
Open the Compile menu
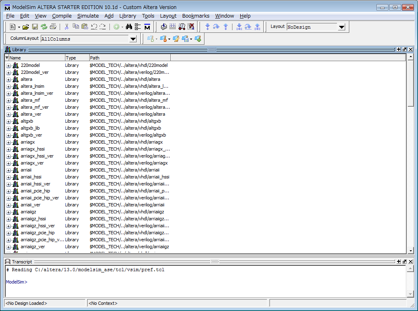pyautogui.click(x=62, y=16)
